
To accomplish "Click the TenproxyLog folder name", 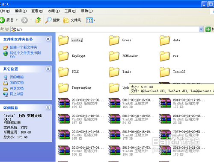I will click(x=81, y=87).
